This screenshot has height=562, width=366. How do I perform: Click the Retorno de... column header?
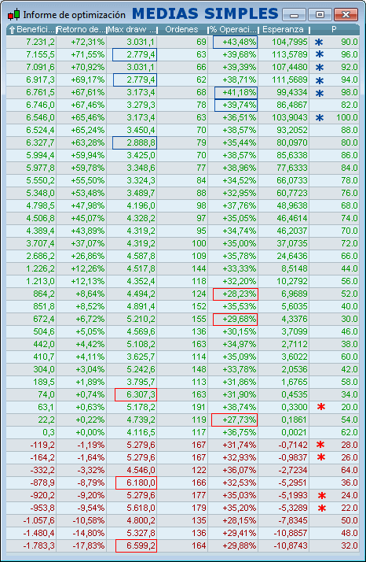click(82, 29)
